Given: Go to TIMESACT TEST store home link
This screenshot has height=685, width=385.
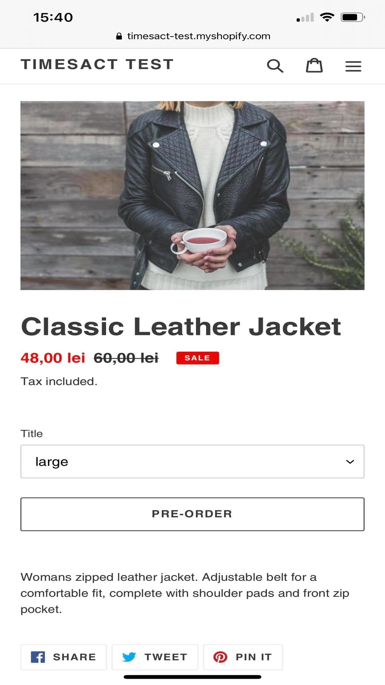Looking at the screenshot, I should coord(98,64).
